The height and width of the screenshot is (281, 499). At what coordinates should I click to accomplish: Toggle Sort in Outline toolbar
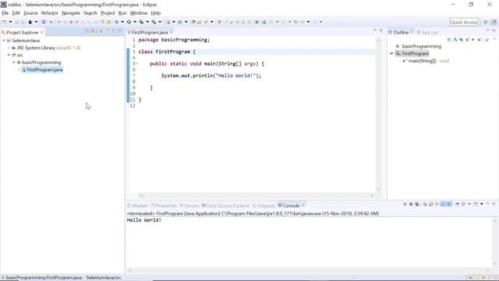click(x=455, y=40)
